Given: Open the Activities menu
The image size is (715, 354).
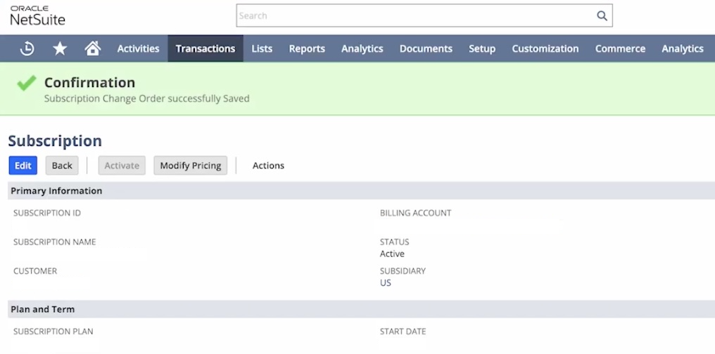Looking at the screenshot, I should [138, 48].
